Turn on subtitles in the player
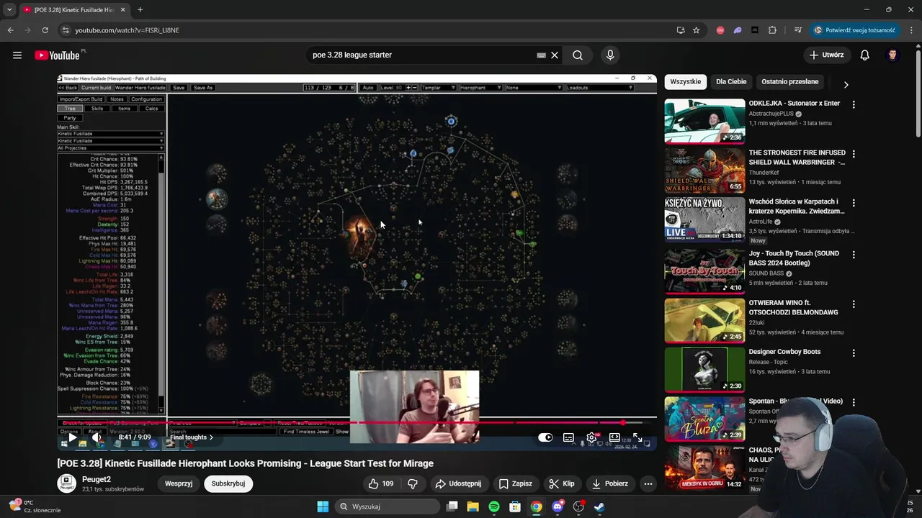Viewport: 922px width, 518px height. click(568, 437)
